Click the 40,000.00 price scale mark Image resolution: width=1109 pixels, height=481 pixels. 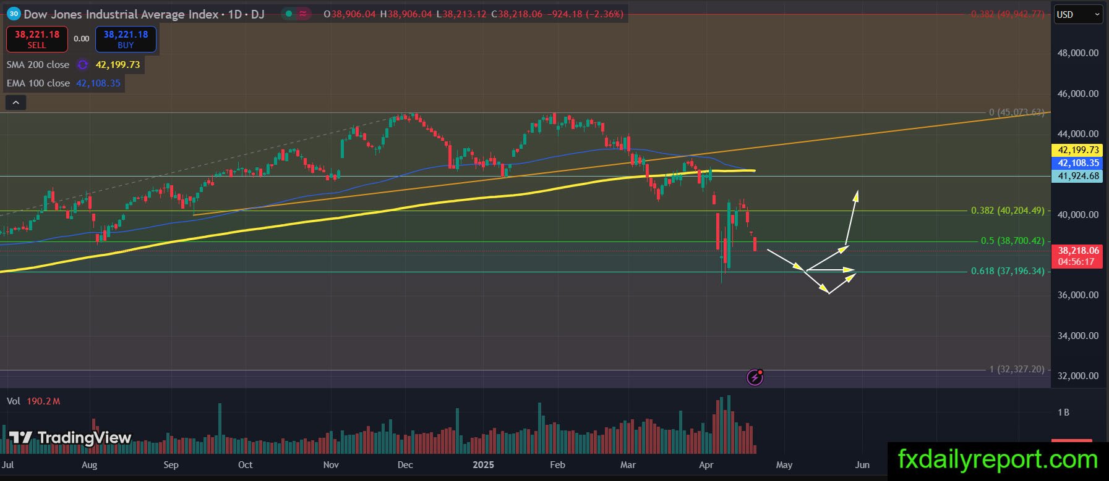(x=1078, y=215)
